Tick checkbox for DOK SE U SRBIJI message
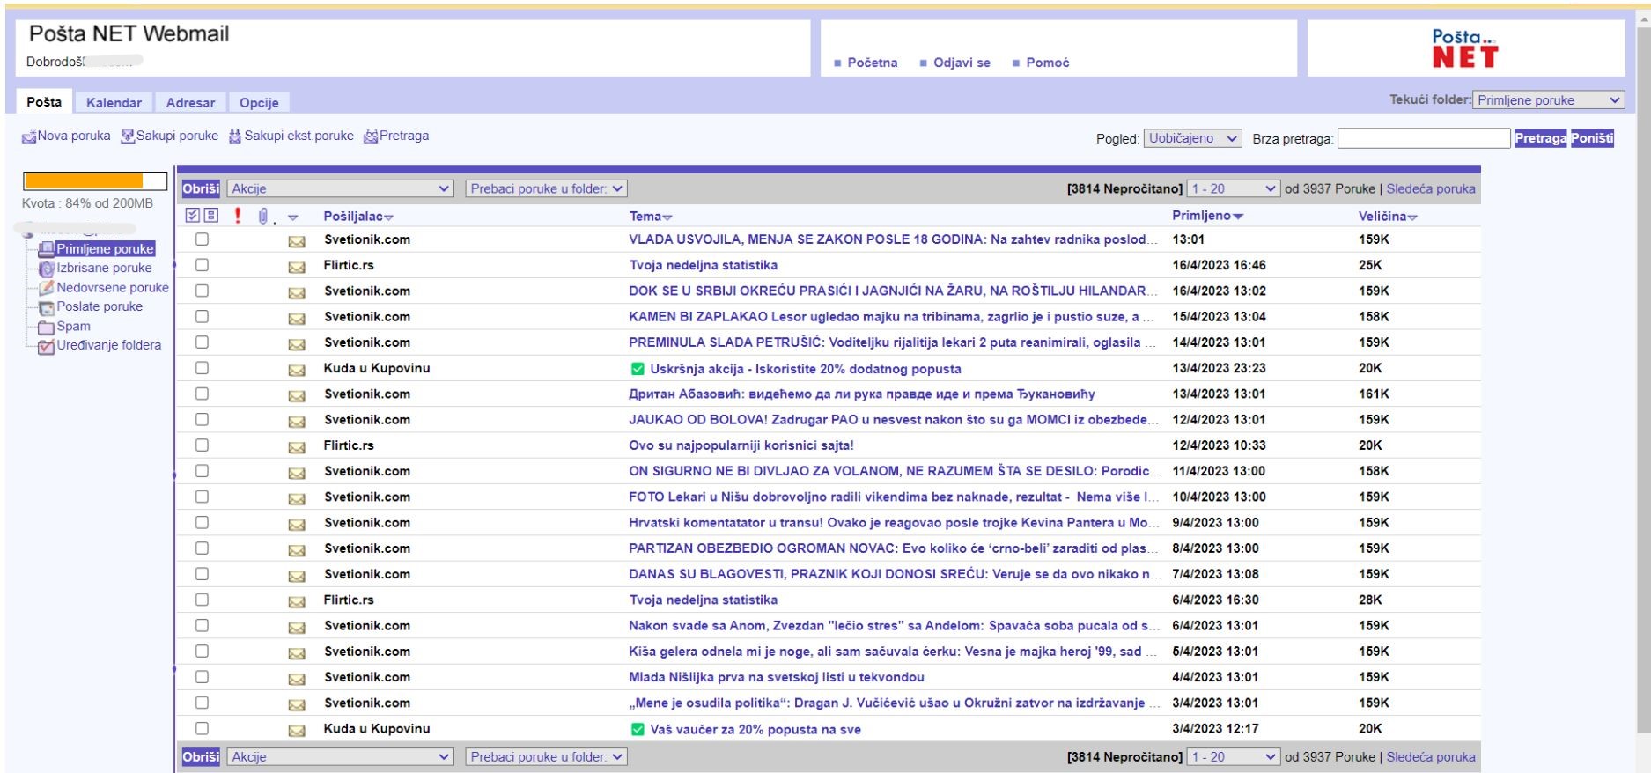The height and width of the screenshot is (773, 1651). pos(202,291)
